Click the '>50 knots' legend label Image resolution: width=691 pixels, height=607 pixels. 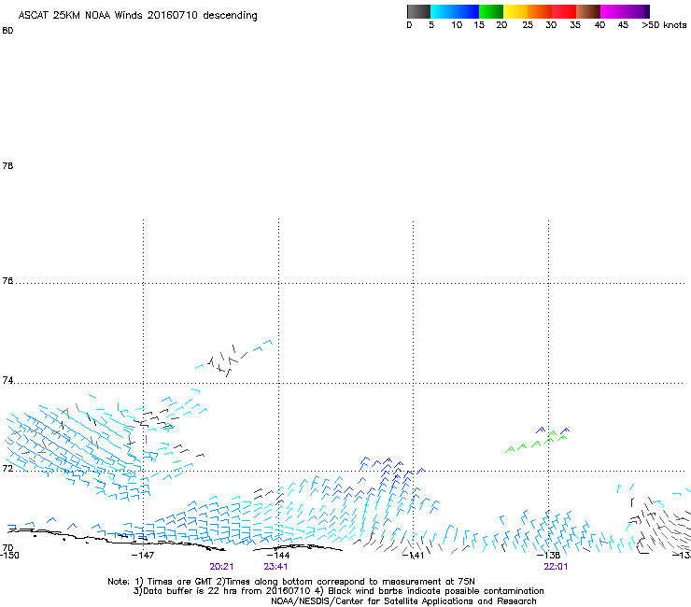[x=664, y=25]
